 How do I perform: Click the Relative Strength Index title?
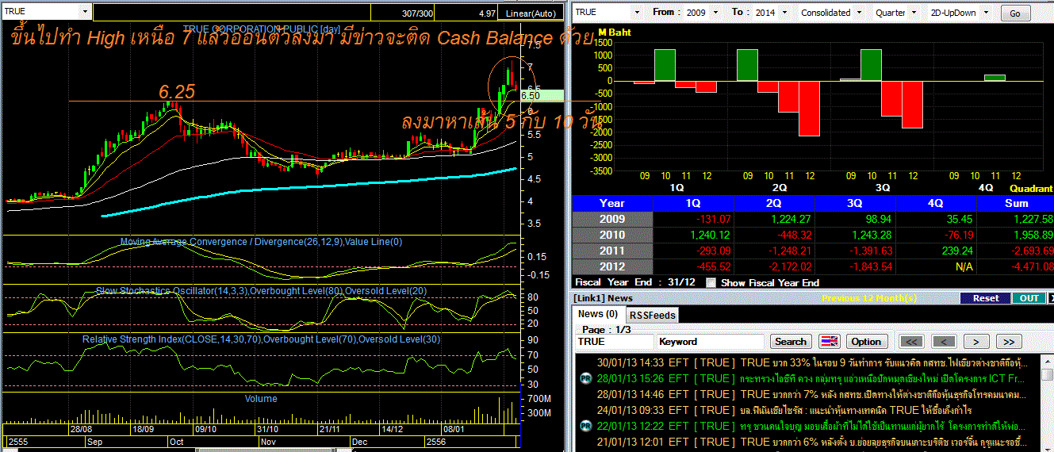pyautogui.click(x=262, y=339)
